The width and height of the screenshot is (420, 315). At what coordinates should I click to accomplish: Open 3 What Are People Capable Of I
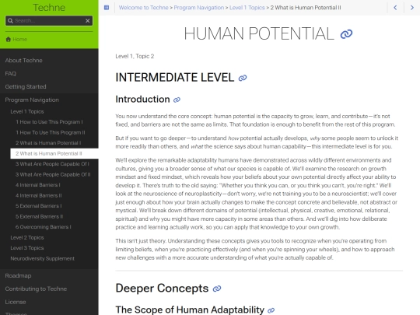tap(52, 164)
